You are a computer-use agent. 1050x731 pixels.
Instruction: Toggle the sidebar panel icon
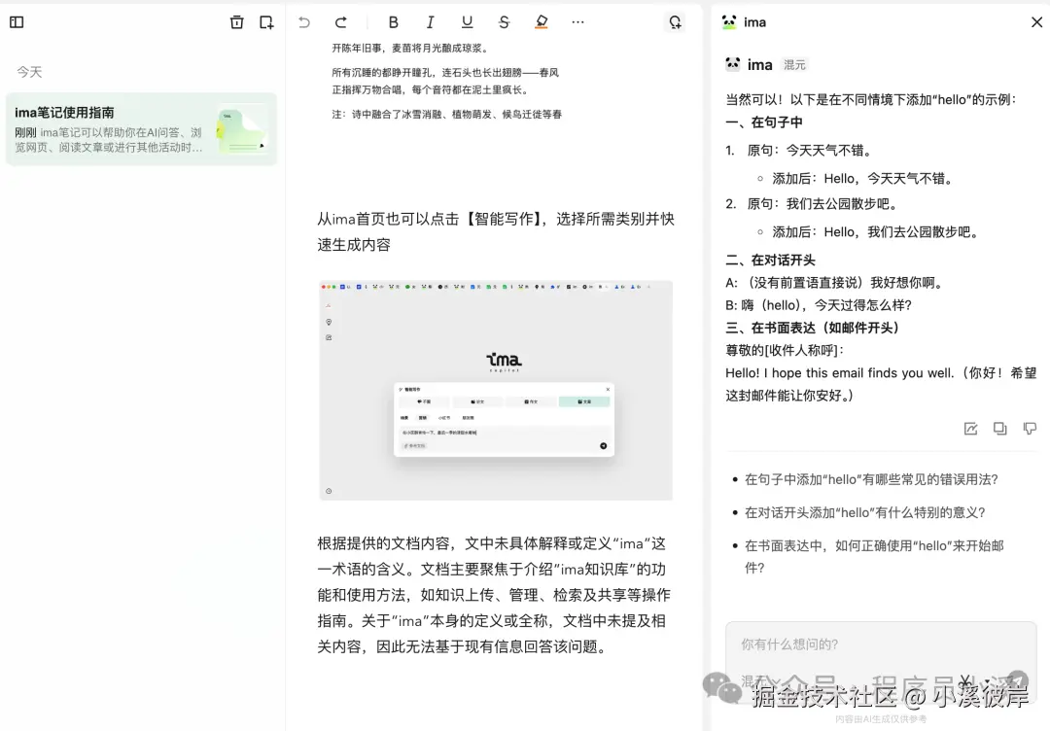[x=17, y=22]
